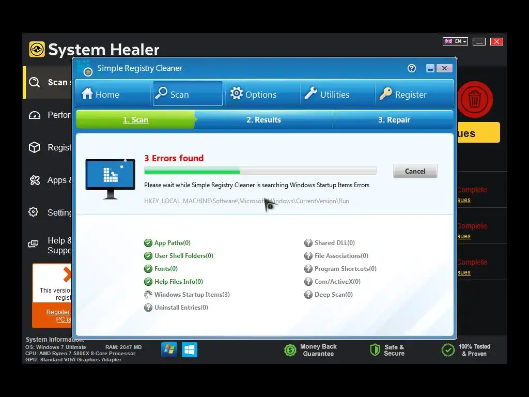Select the "App Paths(0)" text
Screen dimensions: 529x397
(173, 243)
